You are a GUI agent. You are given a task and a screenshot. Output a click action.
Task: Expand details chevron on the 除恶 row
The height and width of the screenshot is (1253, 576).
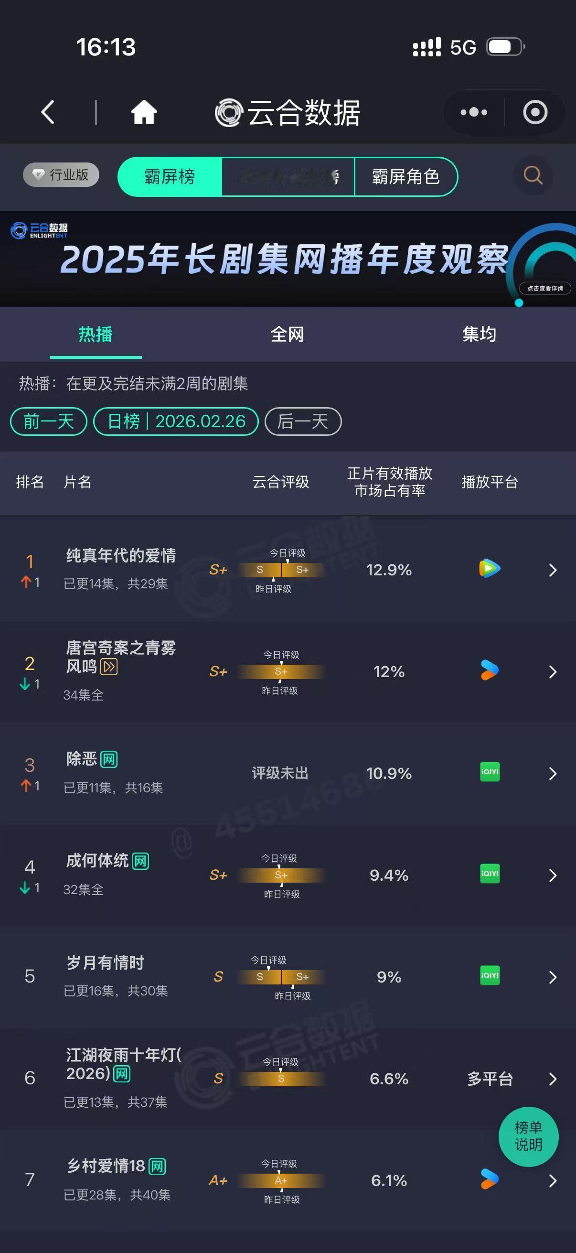click(x=553, y=773)
